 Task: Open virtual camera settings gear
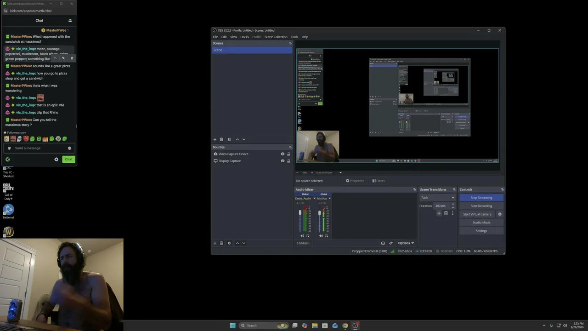[500, 214]
